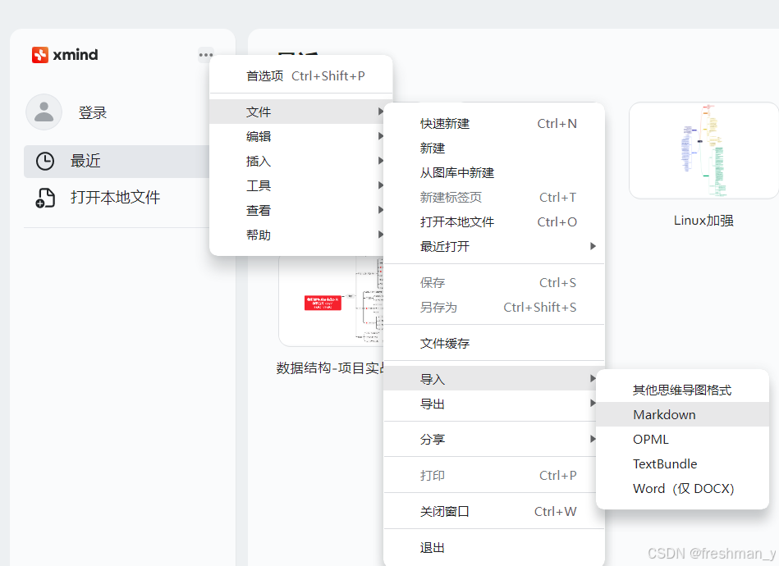Open the three-dots more menu
This screenshot has height=566, width=779.
coord(206,55)
